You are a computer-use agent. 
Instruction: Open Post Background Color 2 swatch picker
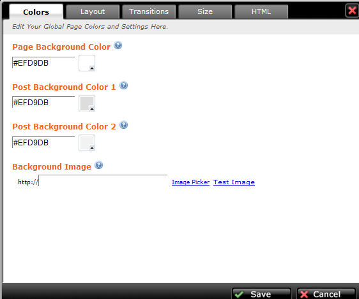click(x=87, y=143)
